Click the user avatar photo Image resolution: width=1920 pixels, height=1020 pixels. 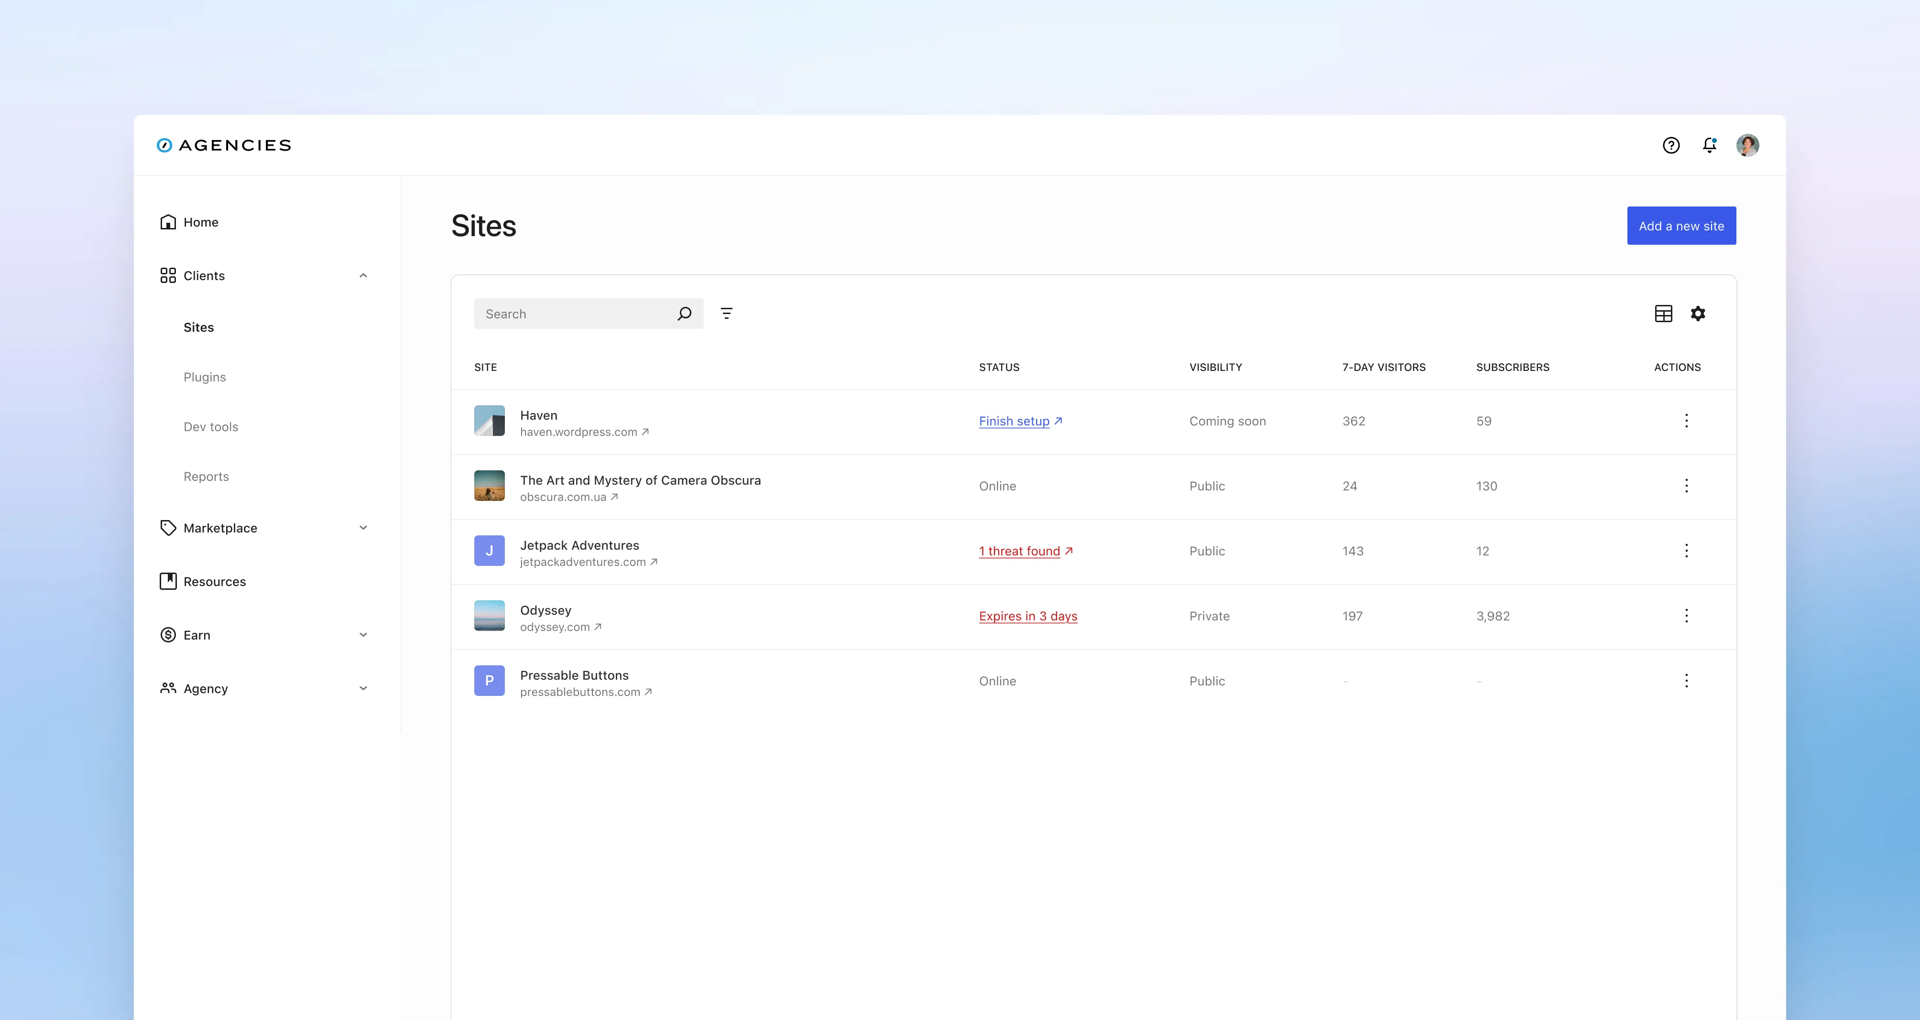[1748, 144]
